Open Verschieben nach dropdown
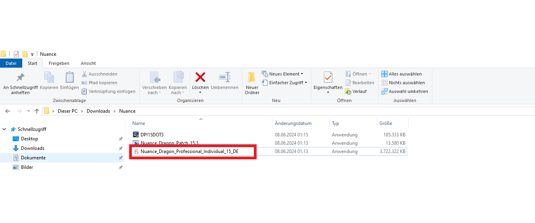Image resolution: width=535 pixels, height=223 pixels. click(154, 83)
